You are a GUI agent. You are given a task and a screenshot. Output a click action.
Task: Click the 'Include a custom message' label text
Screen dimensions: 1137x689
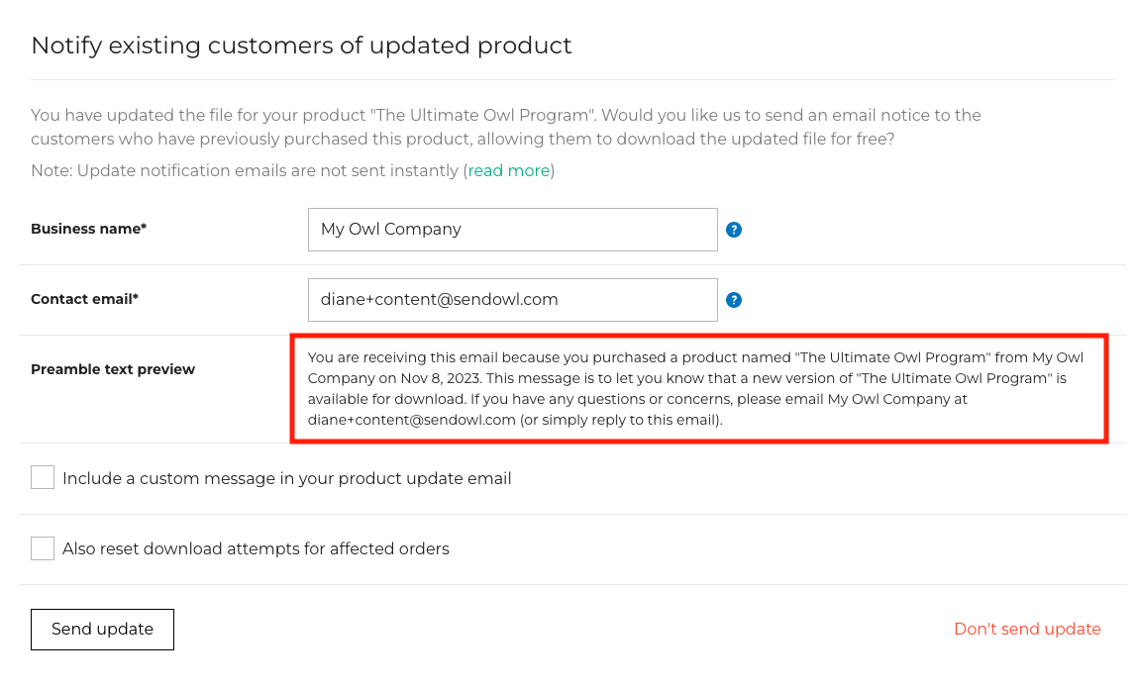coord(286,479)
